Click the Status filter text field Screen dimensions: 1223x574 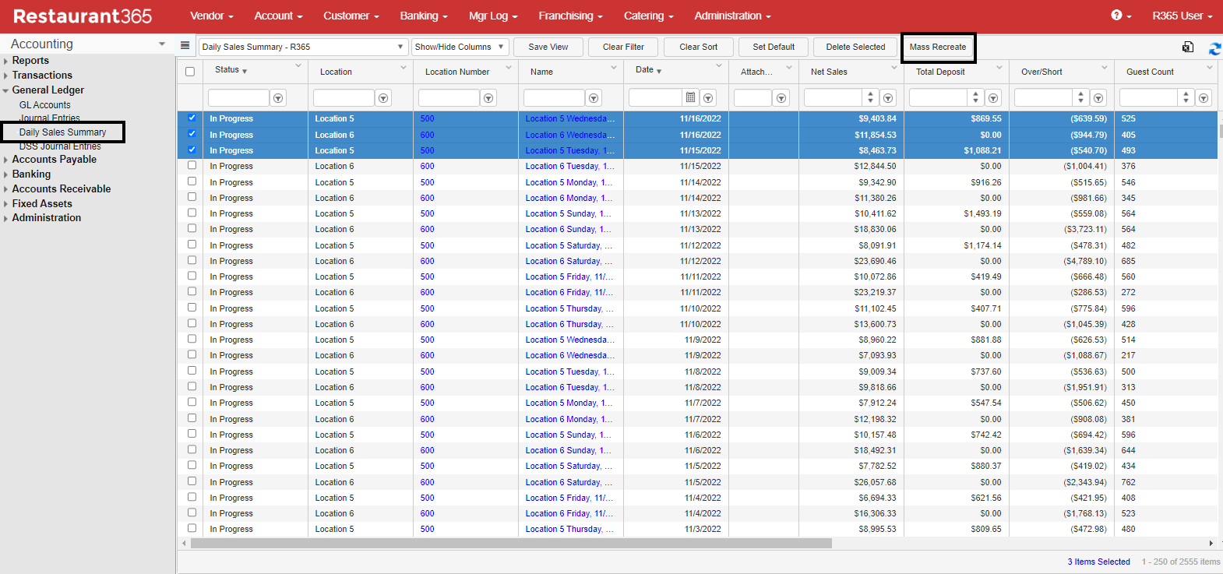[238, 97]
